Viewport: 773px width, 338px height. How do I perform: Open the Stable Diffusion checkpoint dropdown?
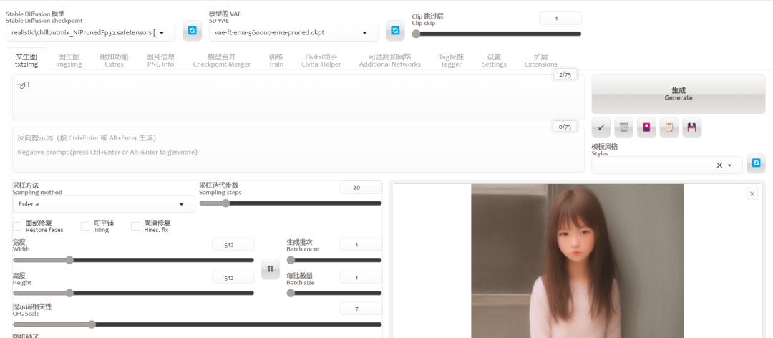tap(91, 32)
